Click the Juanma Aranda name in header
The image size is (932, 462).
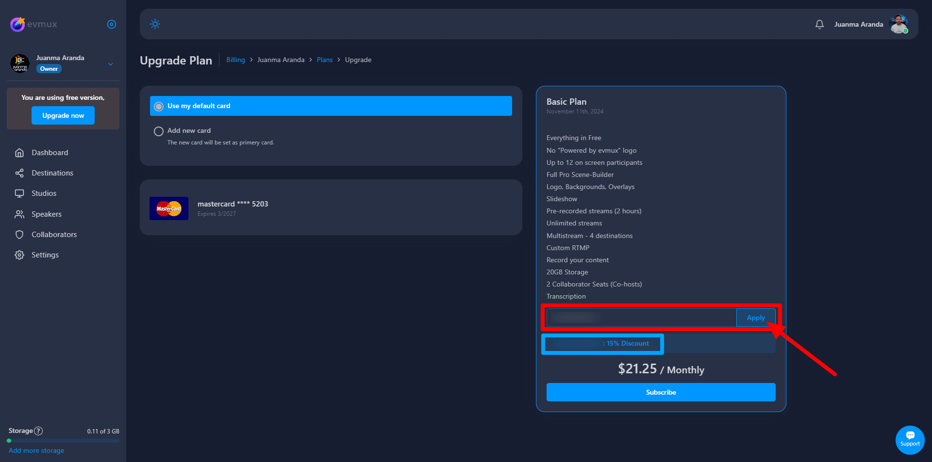(x=859, y=24)
